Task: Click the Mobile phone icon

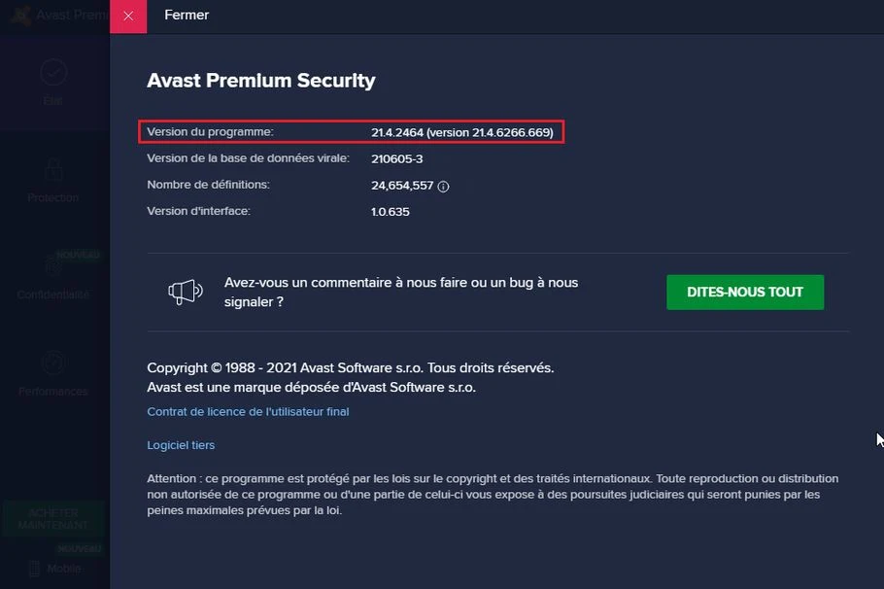Action: click(34, 569)
